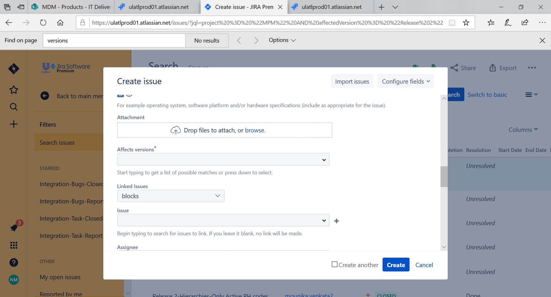
Task: Open Search issues in Filters sidebar
Action: click(x=69, y=142)
